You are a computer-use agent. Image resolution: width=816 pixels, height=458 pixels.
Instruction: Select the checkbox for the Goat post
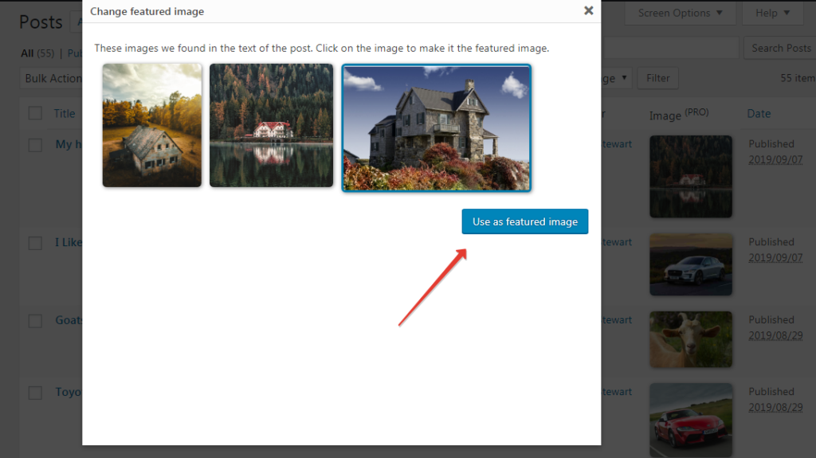point(35,320)
